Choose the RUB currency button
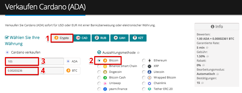This screenshot has width=242, height=93. [100, 38]
